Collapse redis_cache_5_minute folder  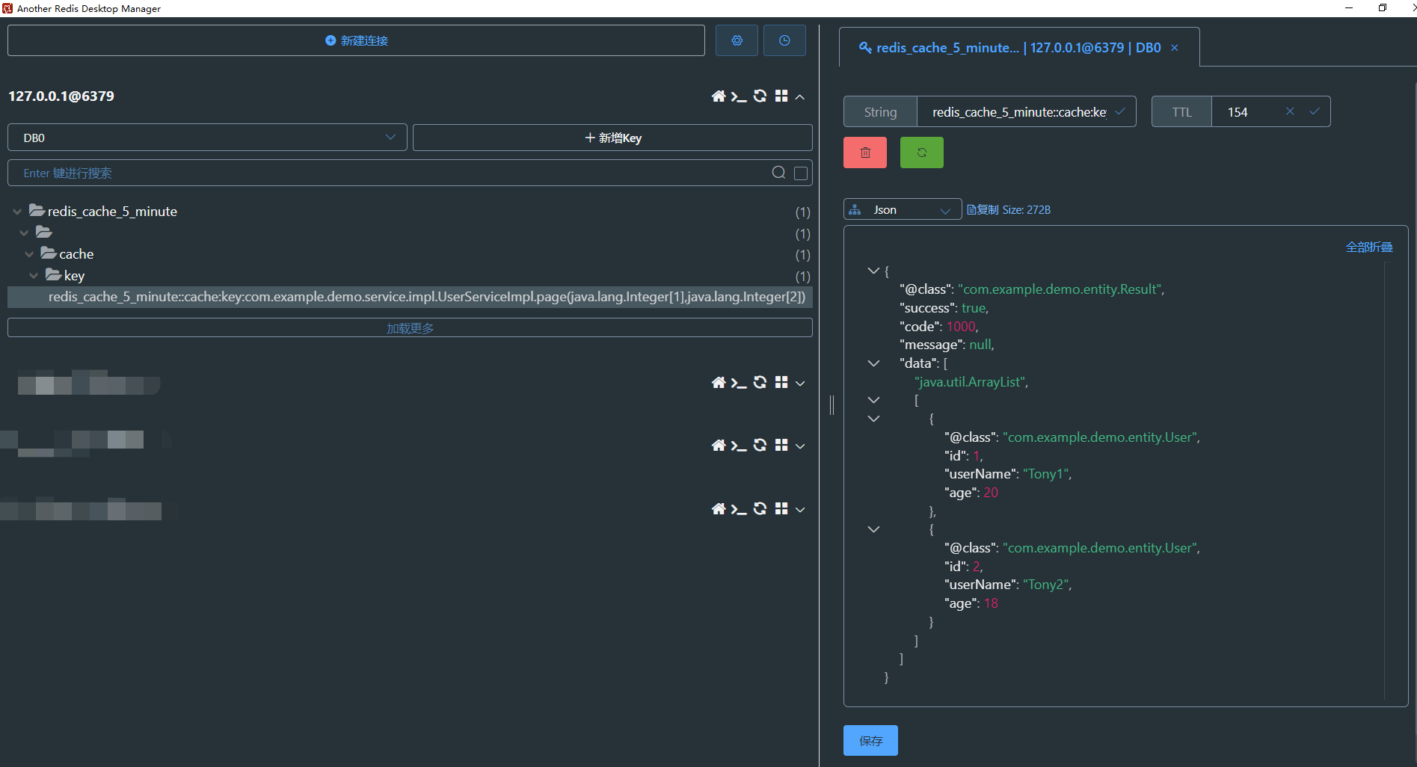click(17, 212)
